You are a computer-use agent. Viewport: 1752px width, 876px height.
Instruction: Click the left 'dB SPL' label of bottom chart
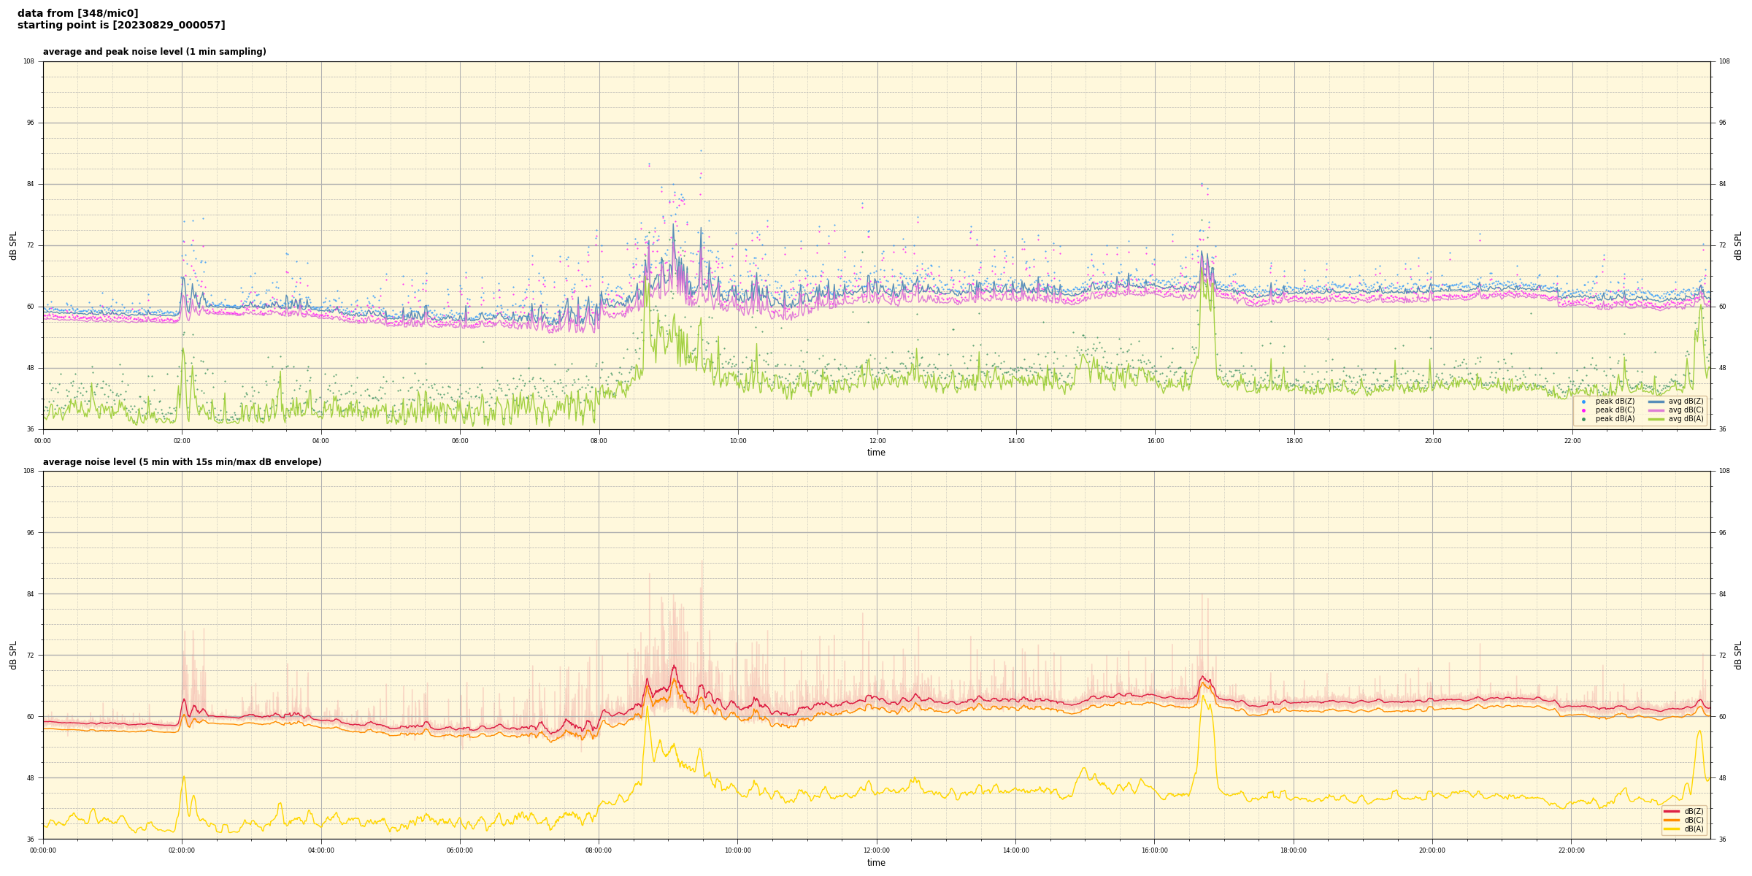[x=13, y=655]
